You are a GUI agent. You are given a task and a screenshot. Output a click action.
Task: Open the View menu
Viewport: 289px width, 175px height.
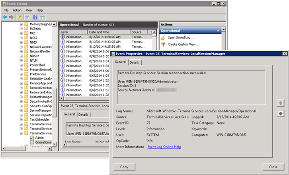(28, 10)
